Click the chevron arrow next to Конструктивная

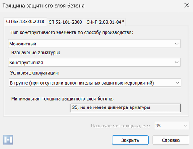pyautogui.click(x=177, y=63)
